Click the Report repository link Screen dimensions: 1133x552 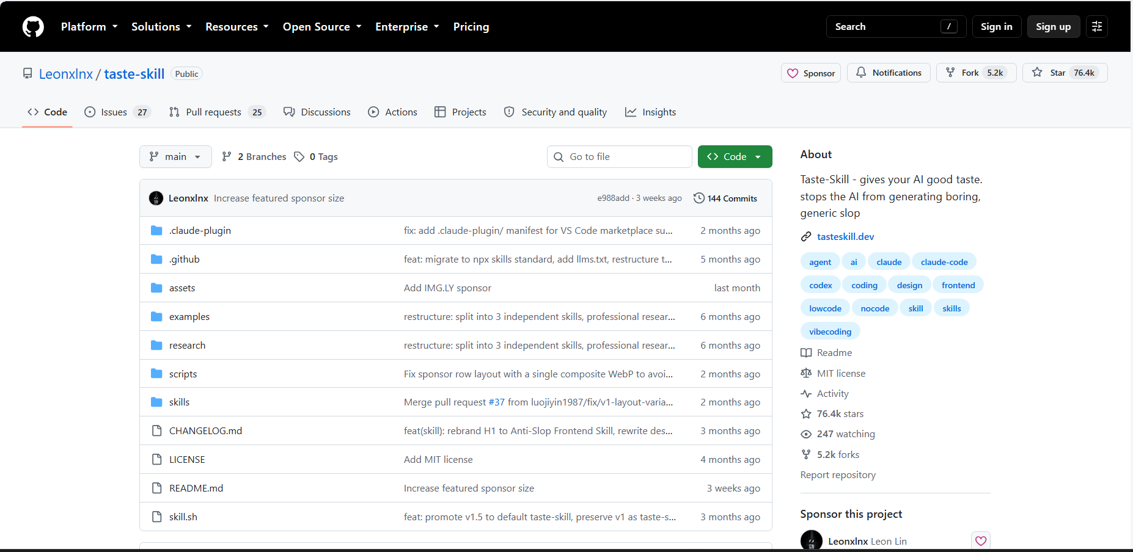(838, 474)
